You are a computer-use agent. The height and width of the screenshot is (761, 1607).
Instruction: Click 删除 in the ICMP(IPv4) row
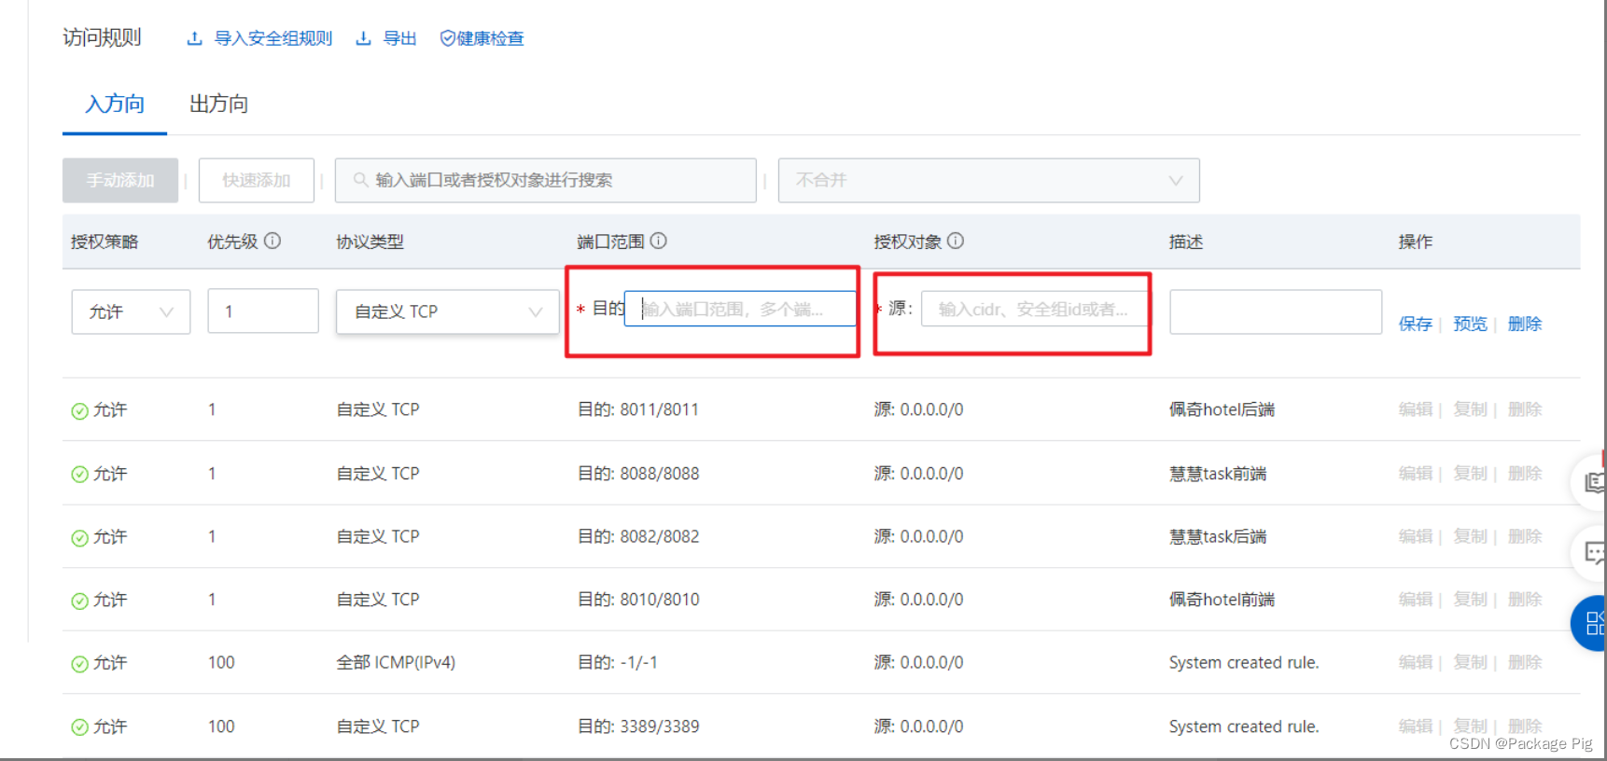(1525, 662)
